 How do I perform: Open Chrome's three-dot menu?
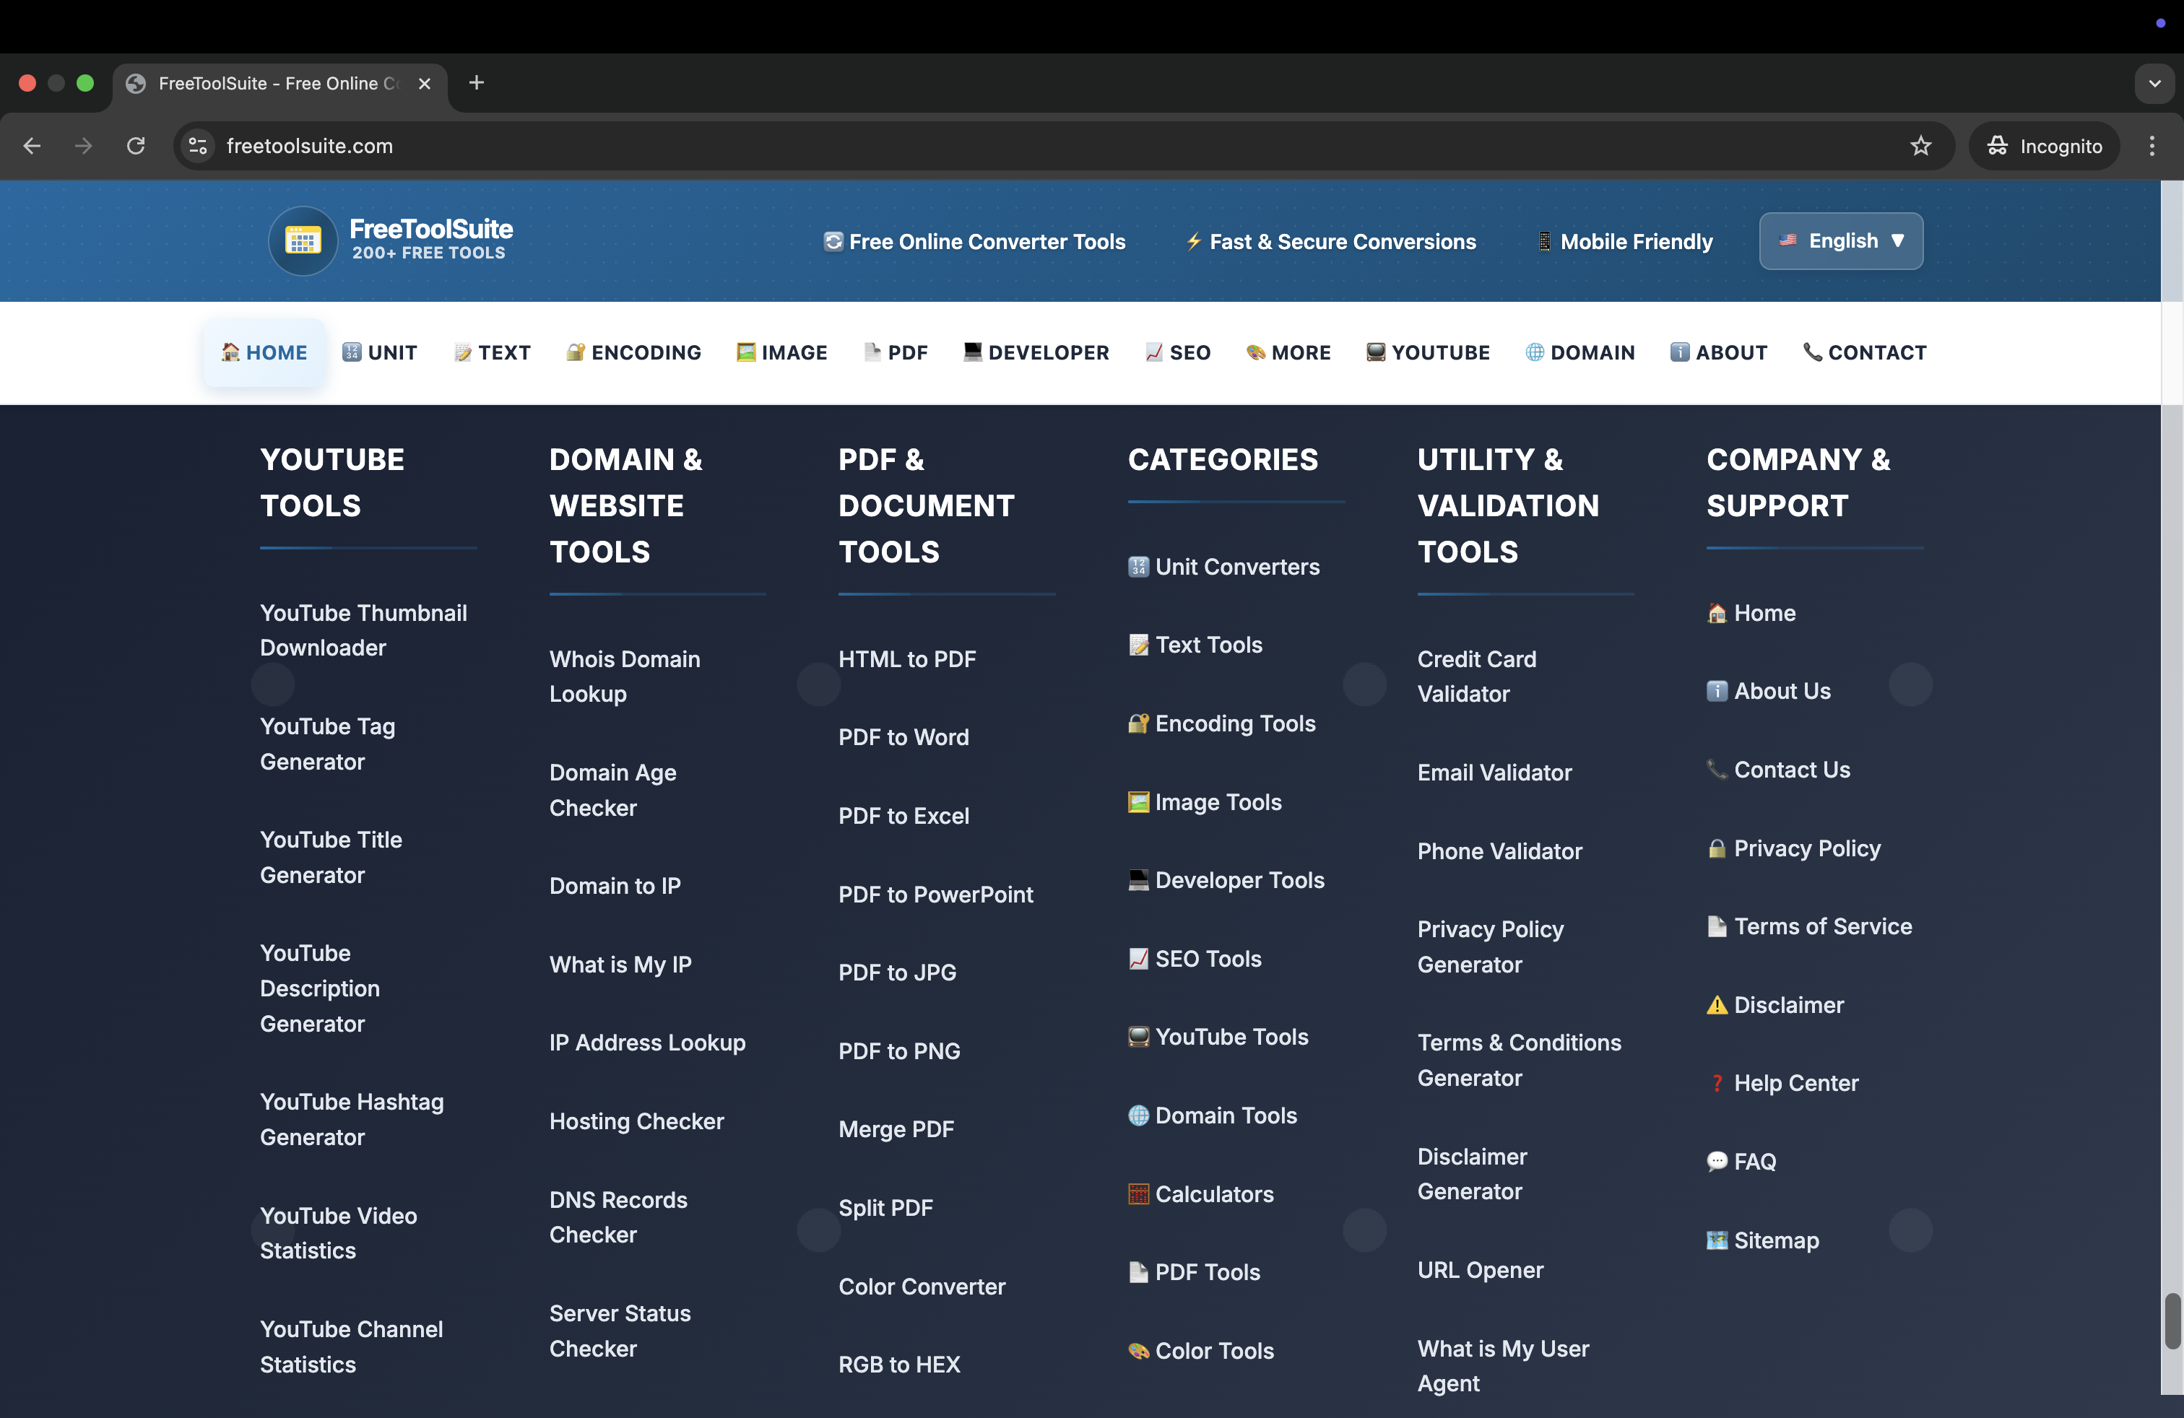click(2153, 146)
